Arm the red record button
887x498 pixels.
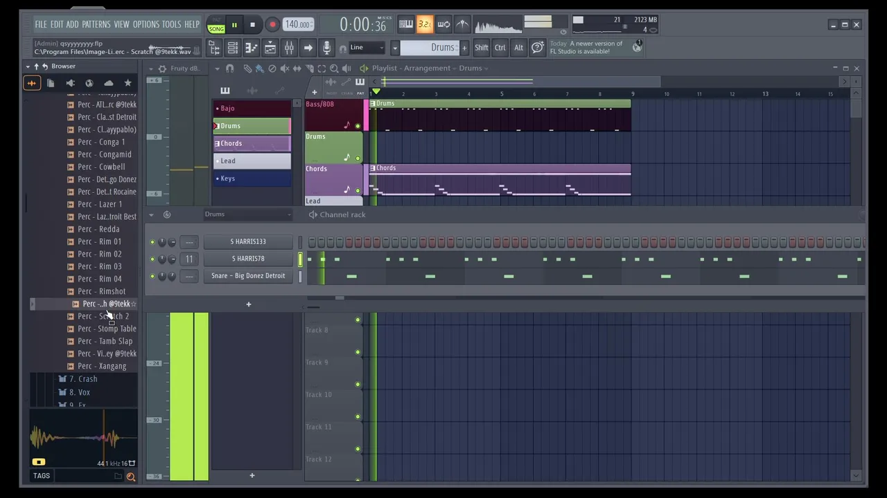click(x=272, y=25)
